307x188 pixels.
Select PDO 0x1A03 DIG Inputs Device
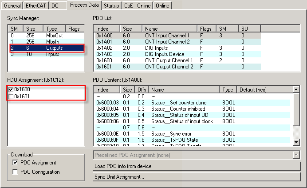click(178, 54)
